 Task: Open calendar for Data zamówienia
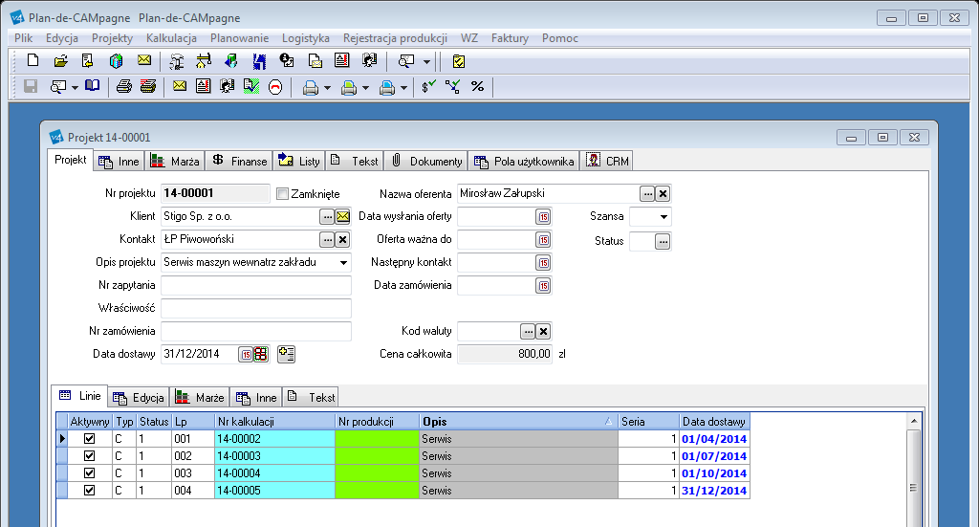coord(543,286)
